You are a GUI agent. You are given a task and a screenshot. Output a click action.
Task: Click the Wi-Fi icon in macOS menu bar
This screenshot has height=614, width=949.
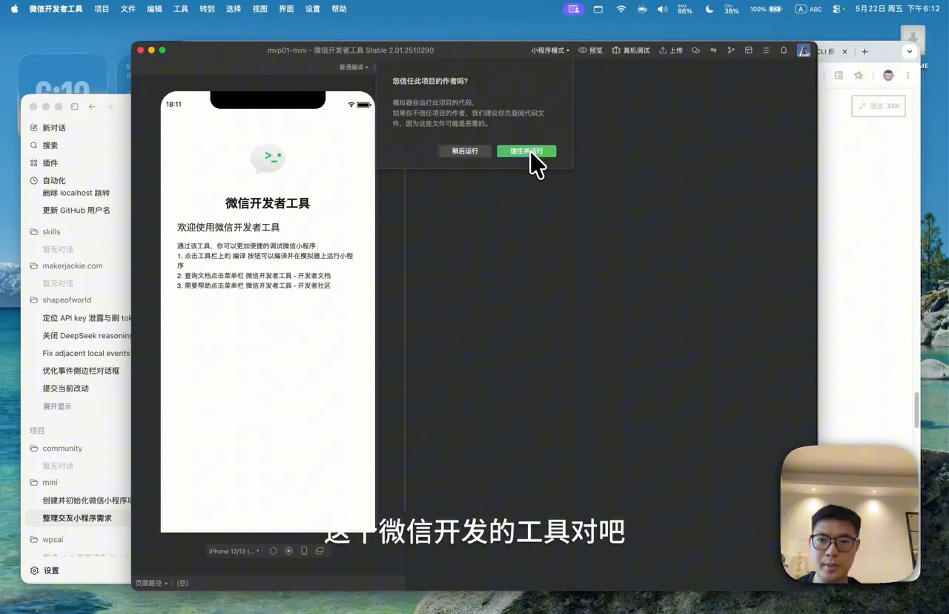[x=621, y=9]
